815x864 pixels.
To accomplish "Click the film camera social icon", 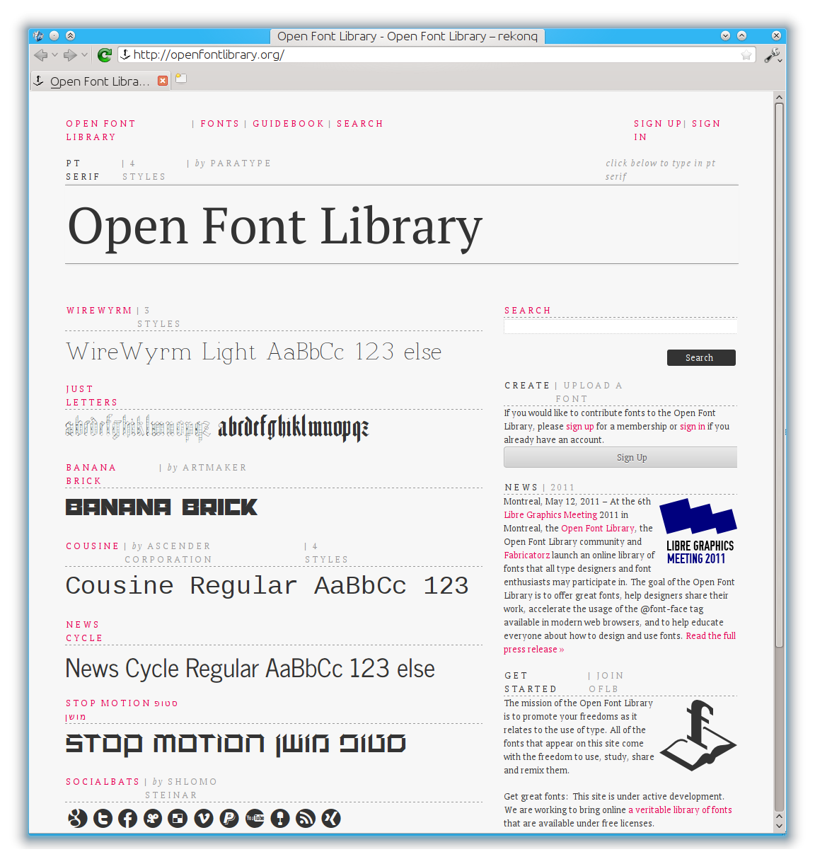I will pos(153,819).
